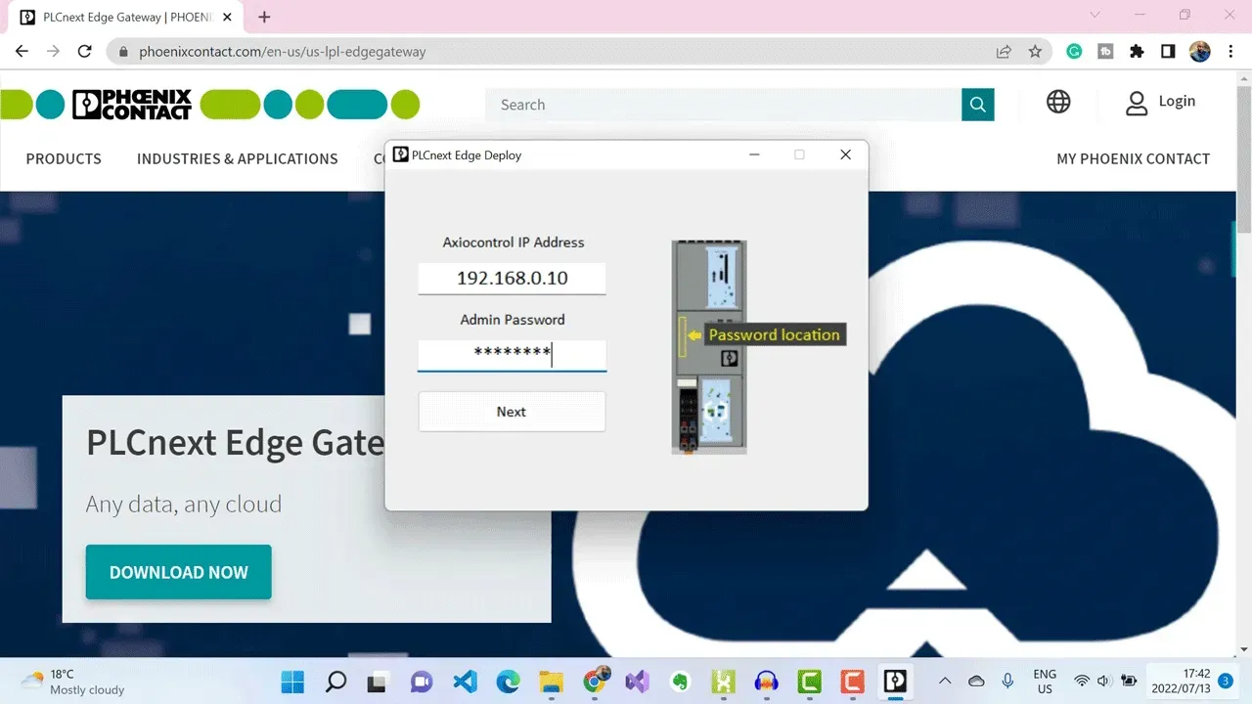The height and width of the screenshot is (704, 1252).
Task: Click the Next button
Action: [x=512, y=412]
